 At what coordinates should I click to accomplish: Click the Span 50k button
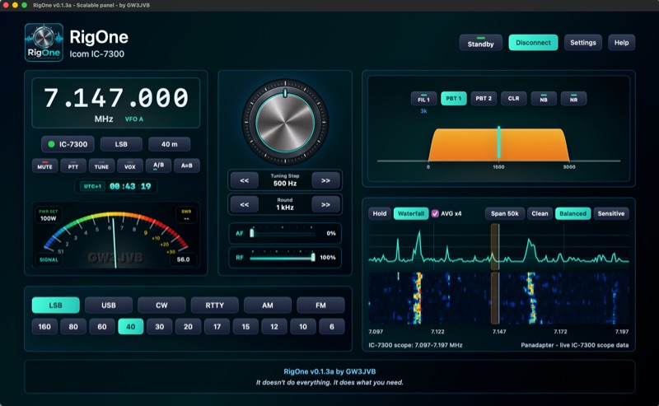coord(504,213)
